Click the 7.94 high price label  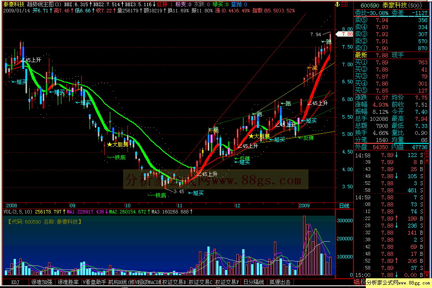316,34
